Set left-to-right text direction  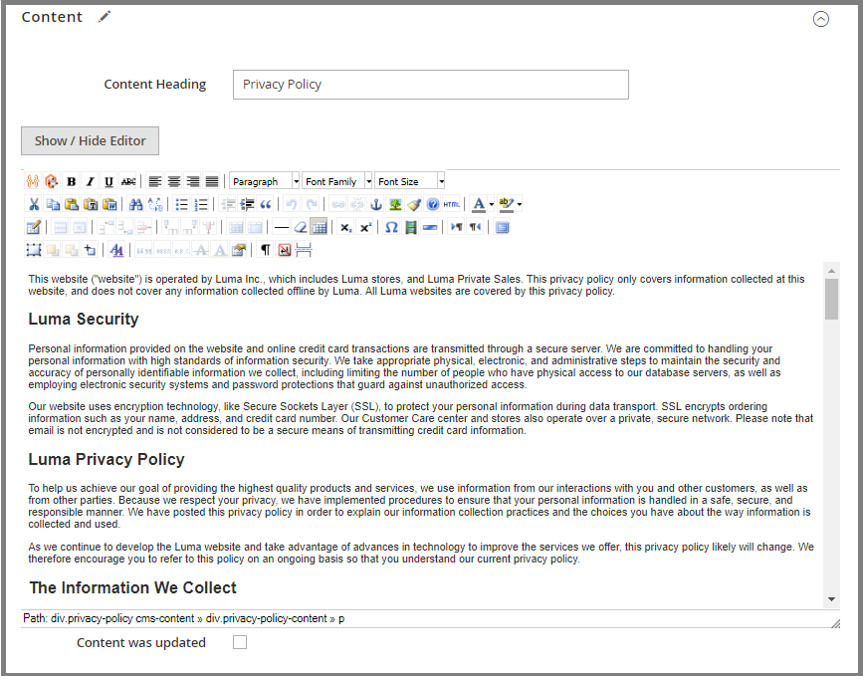pos(456,227)
